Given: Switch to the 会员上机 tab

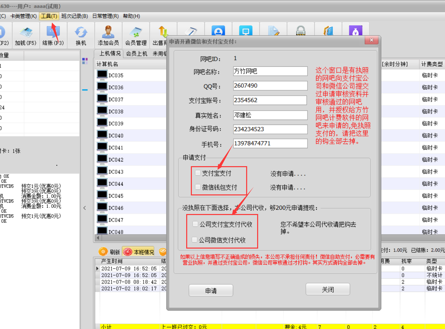Looking at the screenshot, I should (136, 54).
